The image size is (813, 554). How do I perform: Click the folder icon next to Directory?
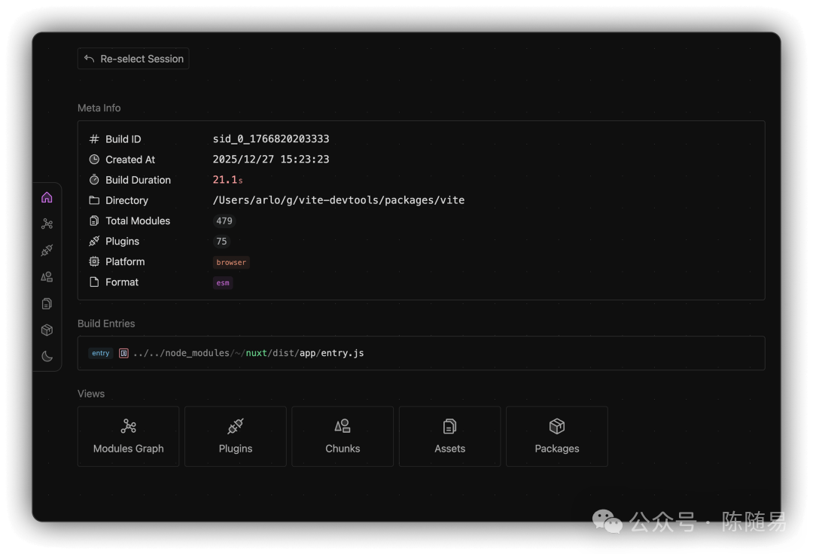coord(94,200)
